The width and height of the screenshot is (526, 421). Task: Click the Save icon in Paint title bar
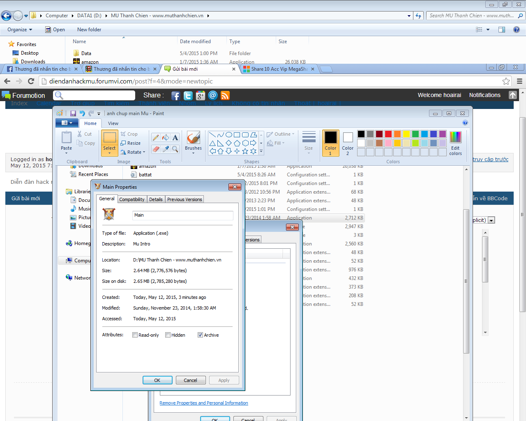[73, 113]
